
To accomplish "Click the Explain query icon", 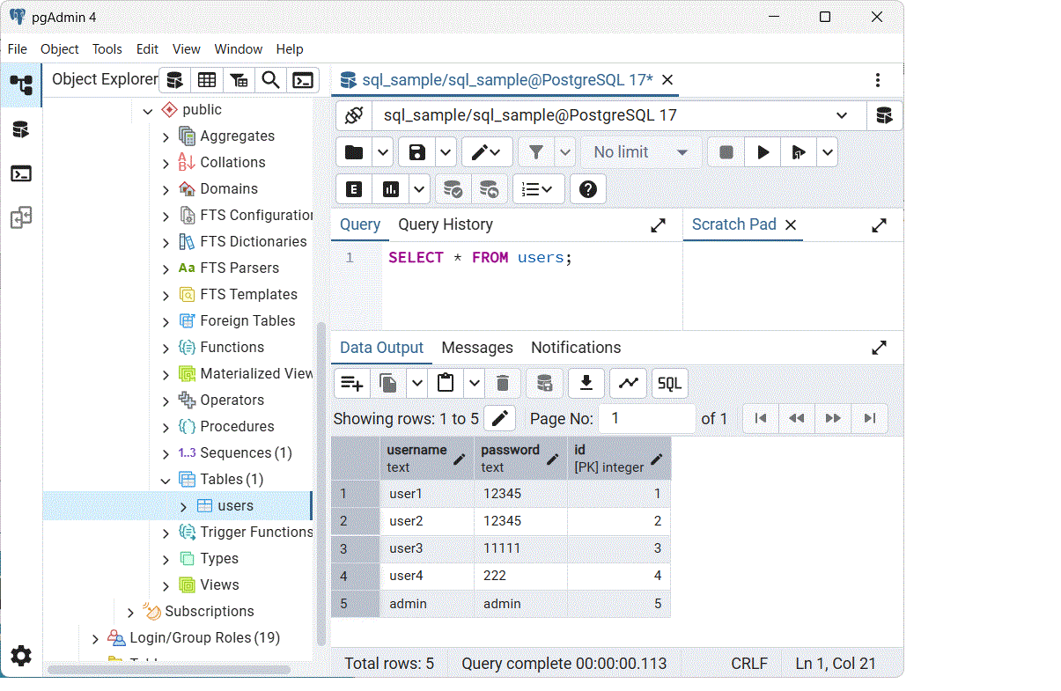I will click(354, 189).
